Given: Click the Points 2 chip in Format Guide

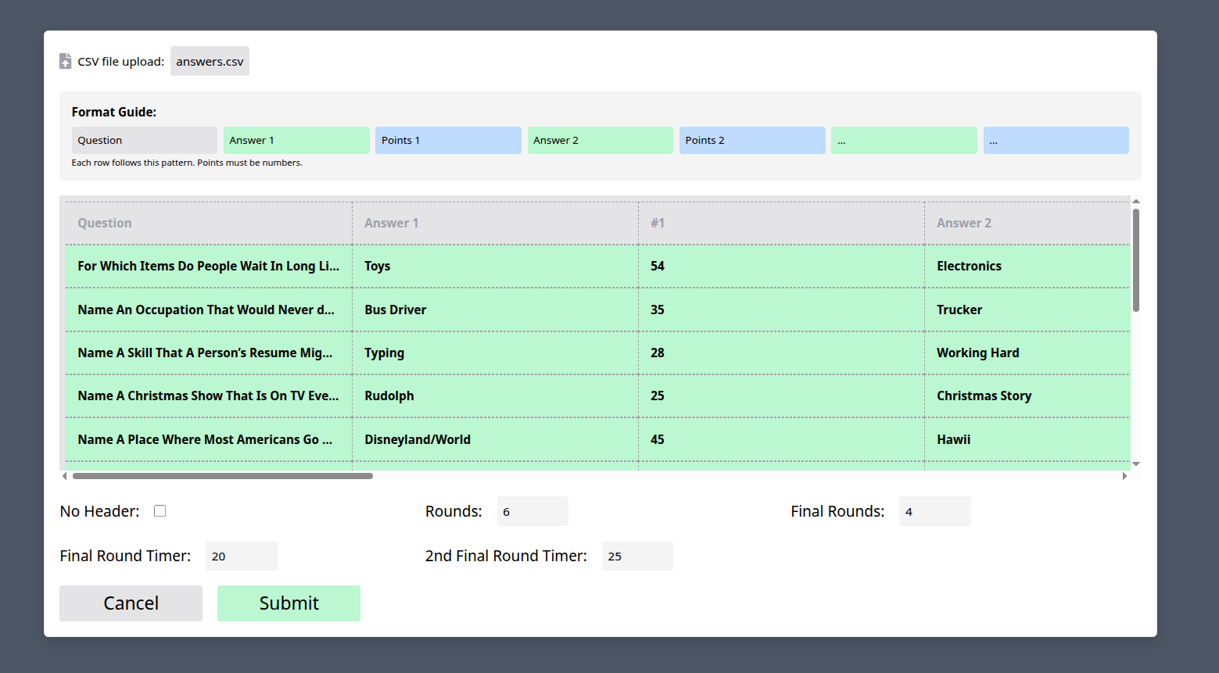Looking at the screenshot, I should point(751,140).
